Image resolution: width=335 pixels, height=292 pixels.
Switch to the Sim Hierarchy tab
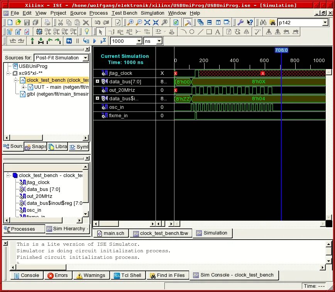pos(68,229)
